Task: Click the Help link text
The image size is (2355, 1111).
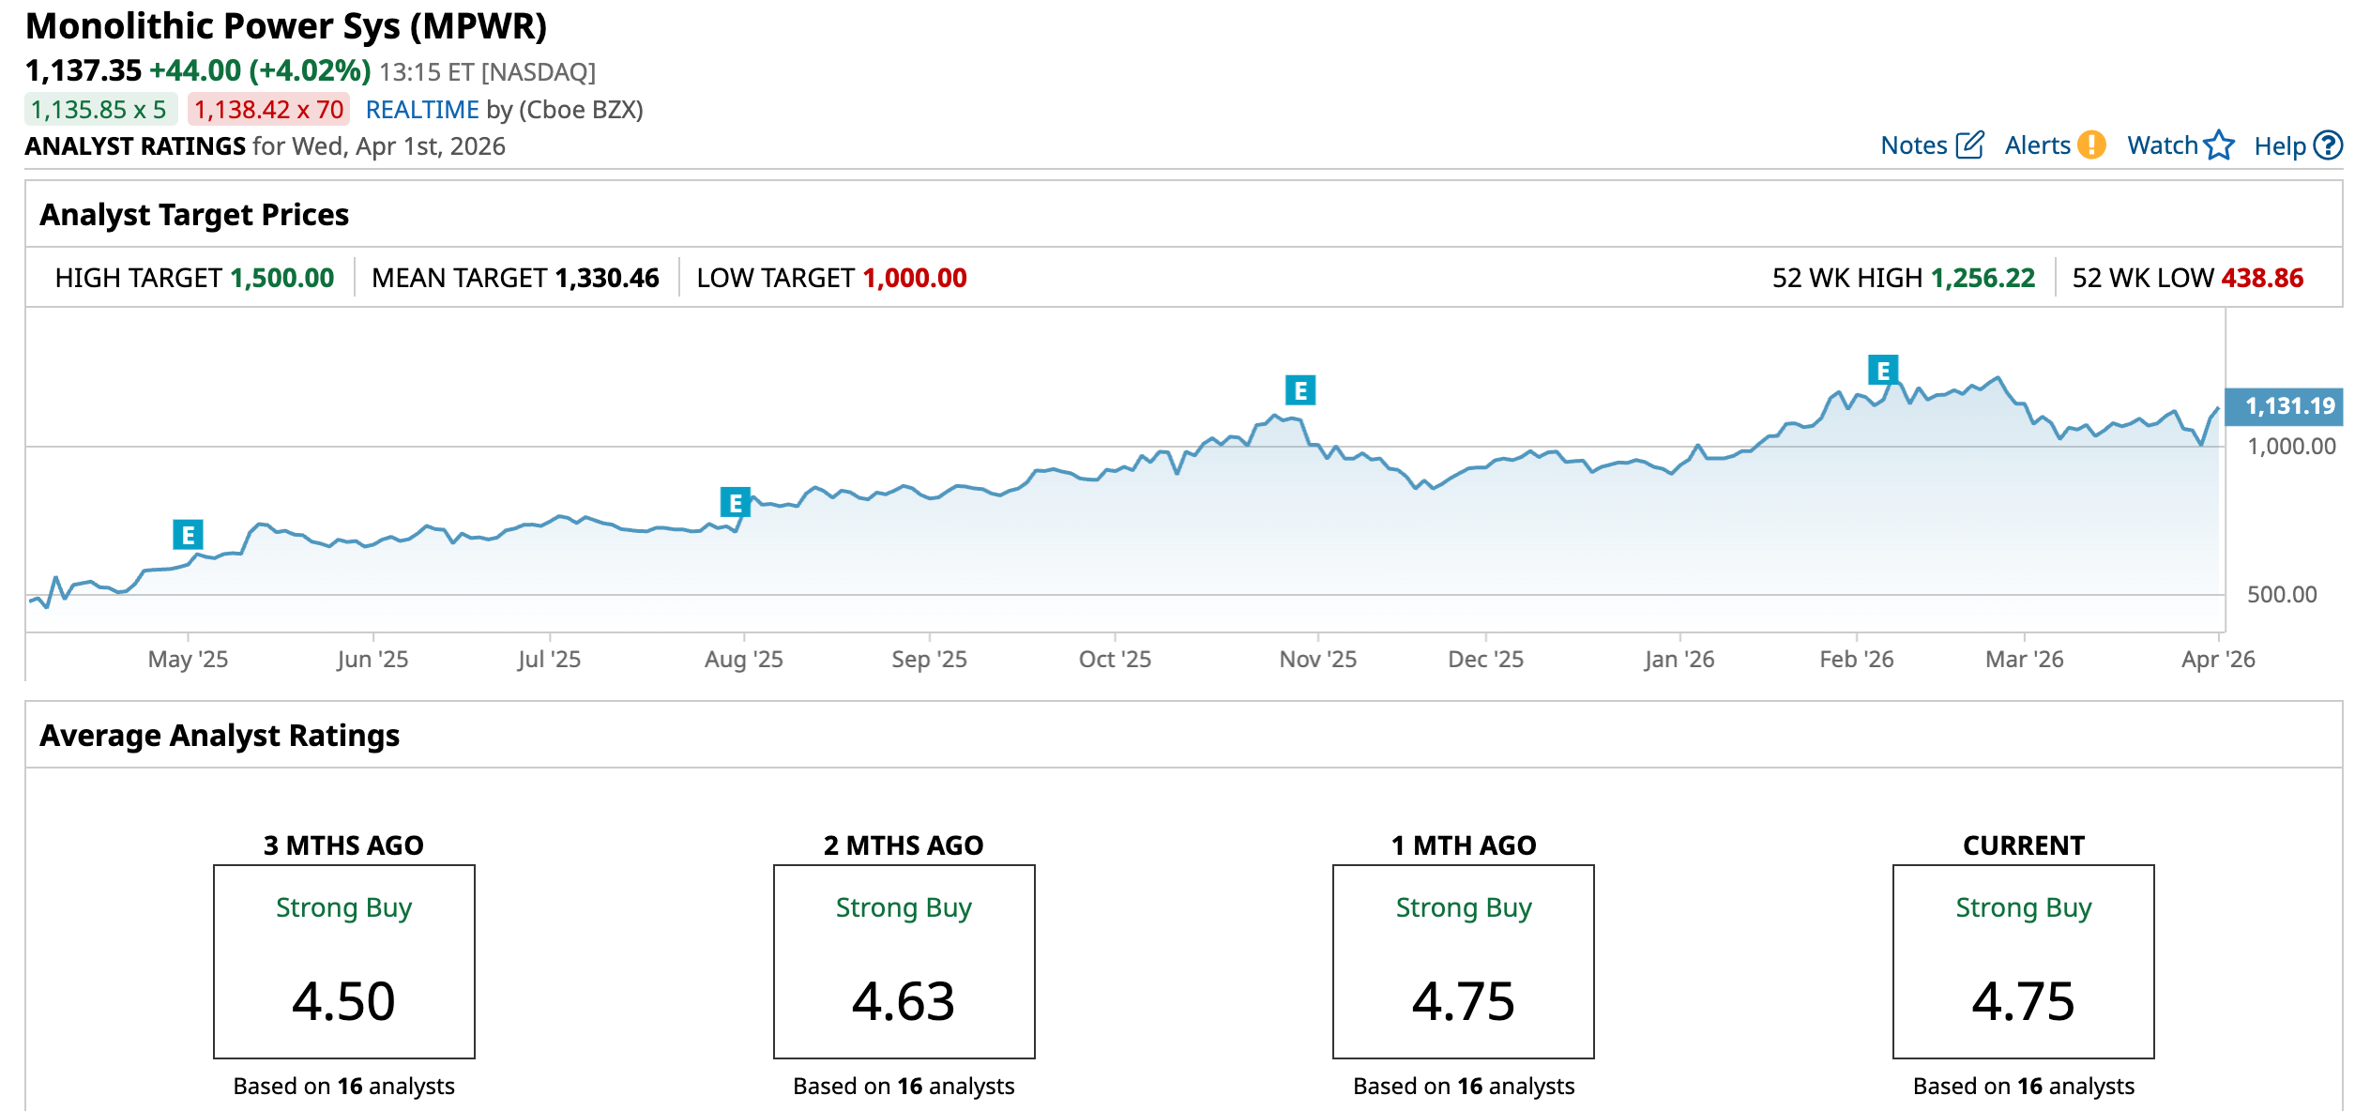Action: click(2279, 146)
